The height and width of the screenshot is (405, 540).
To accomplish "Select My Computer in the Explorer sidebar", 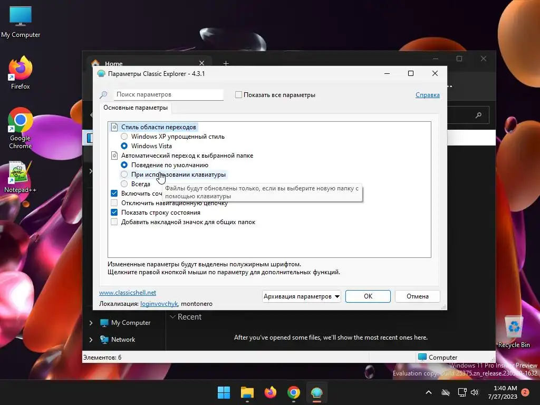I will (x=131, y=323).
